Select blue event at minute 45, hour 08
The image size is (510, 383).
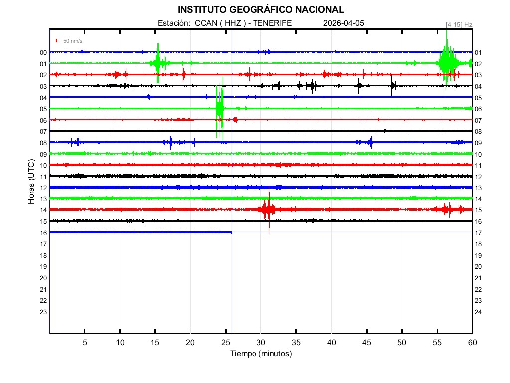click(371, 142)
